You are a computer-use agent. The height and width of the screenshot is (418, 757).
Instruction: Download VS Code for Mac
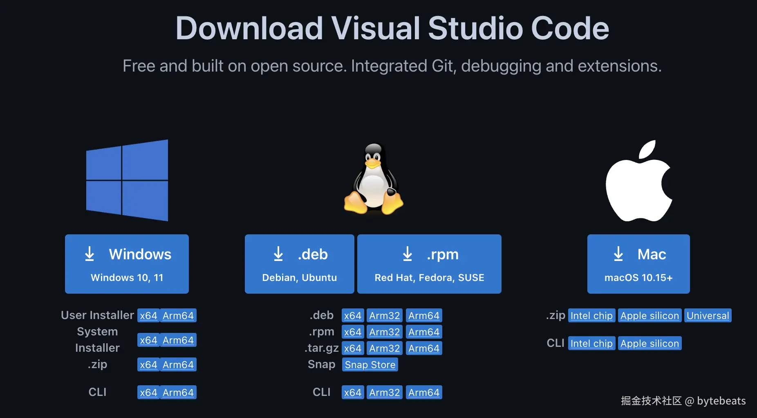638,264
